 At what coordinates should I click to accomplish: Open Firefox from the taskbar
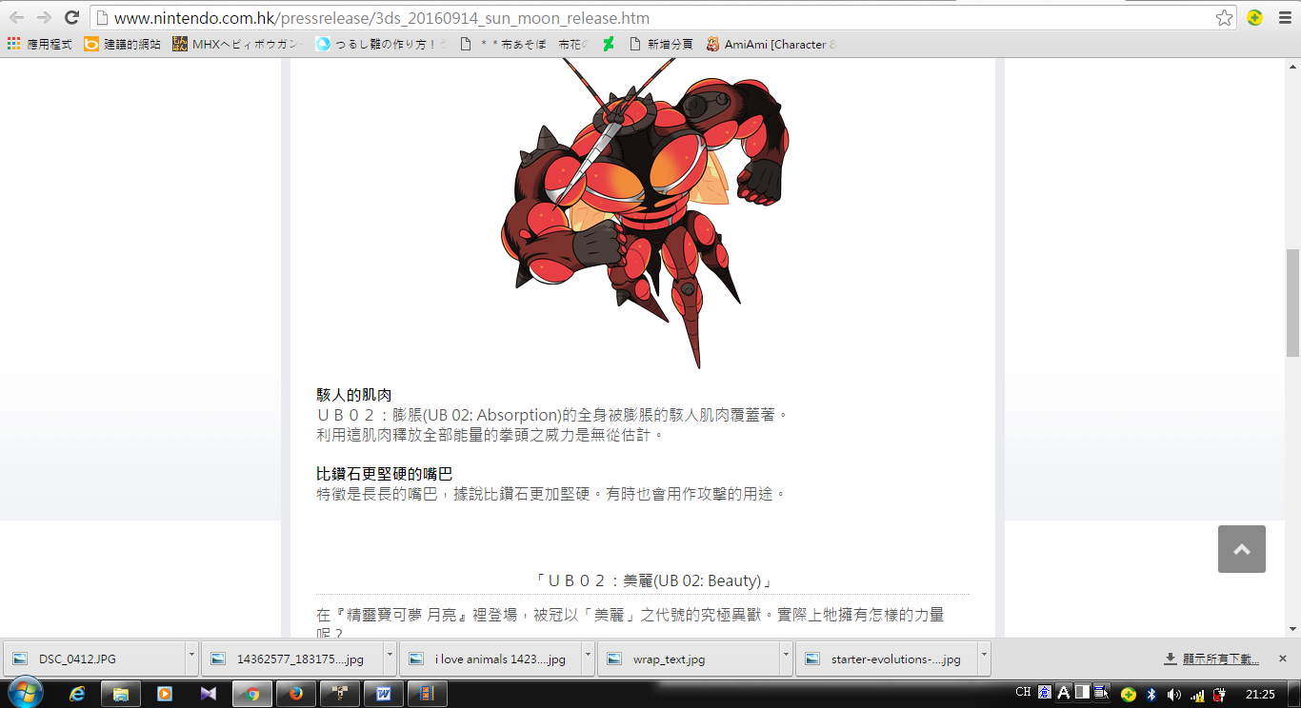pyautogui.click(x=296, y=694)
